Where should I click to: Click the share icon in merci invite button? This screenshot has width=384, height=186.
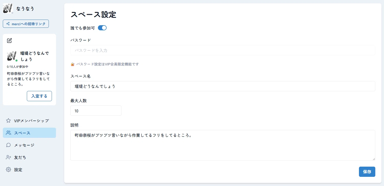(8, 24)
